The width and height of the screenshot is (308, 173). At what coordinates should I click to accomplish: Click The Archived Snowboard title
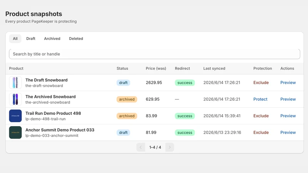tap(50, 97)
